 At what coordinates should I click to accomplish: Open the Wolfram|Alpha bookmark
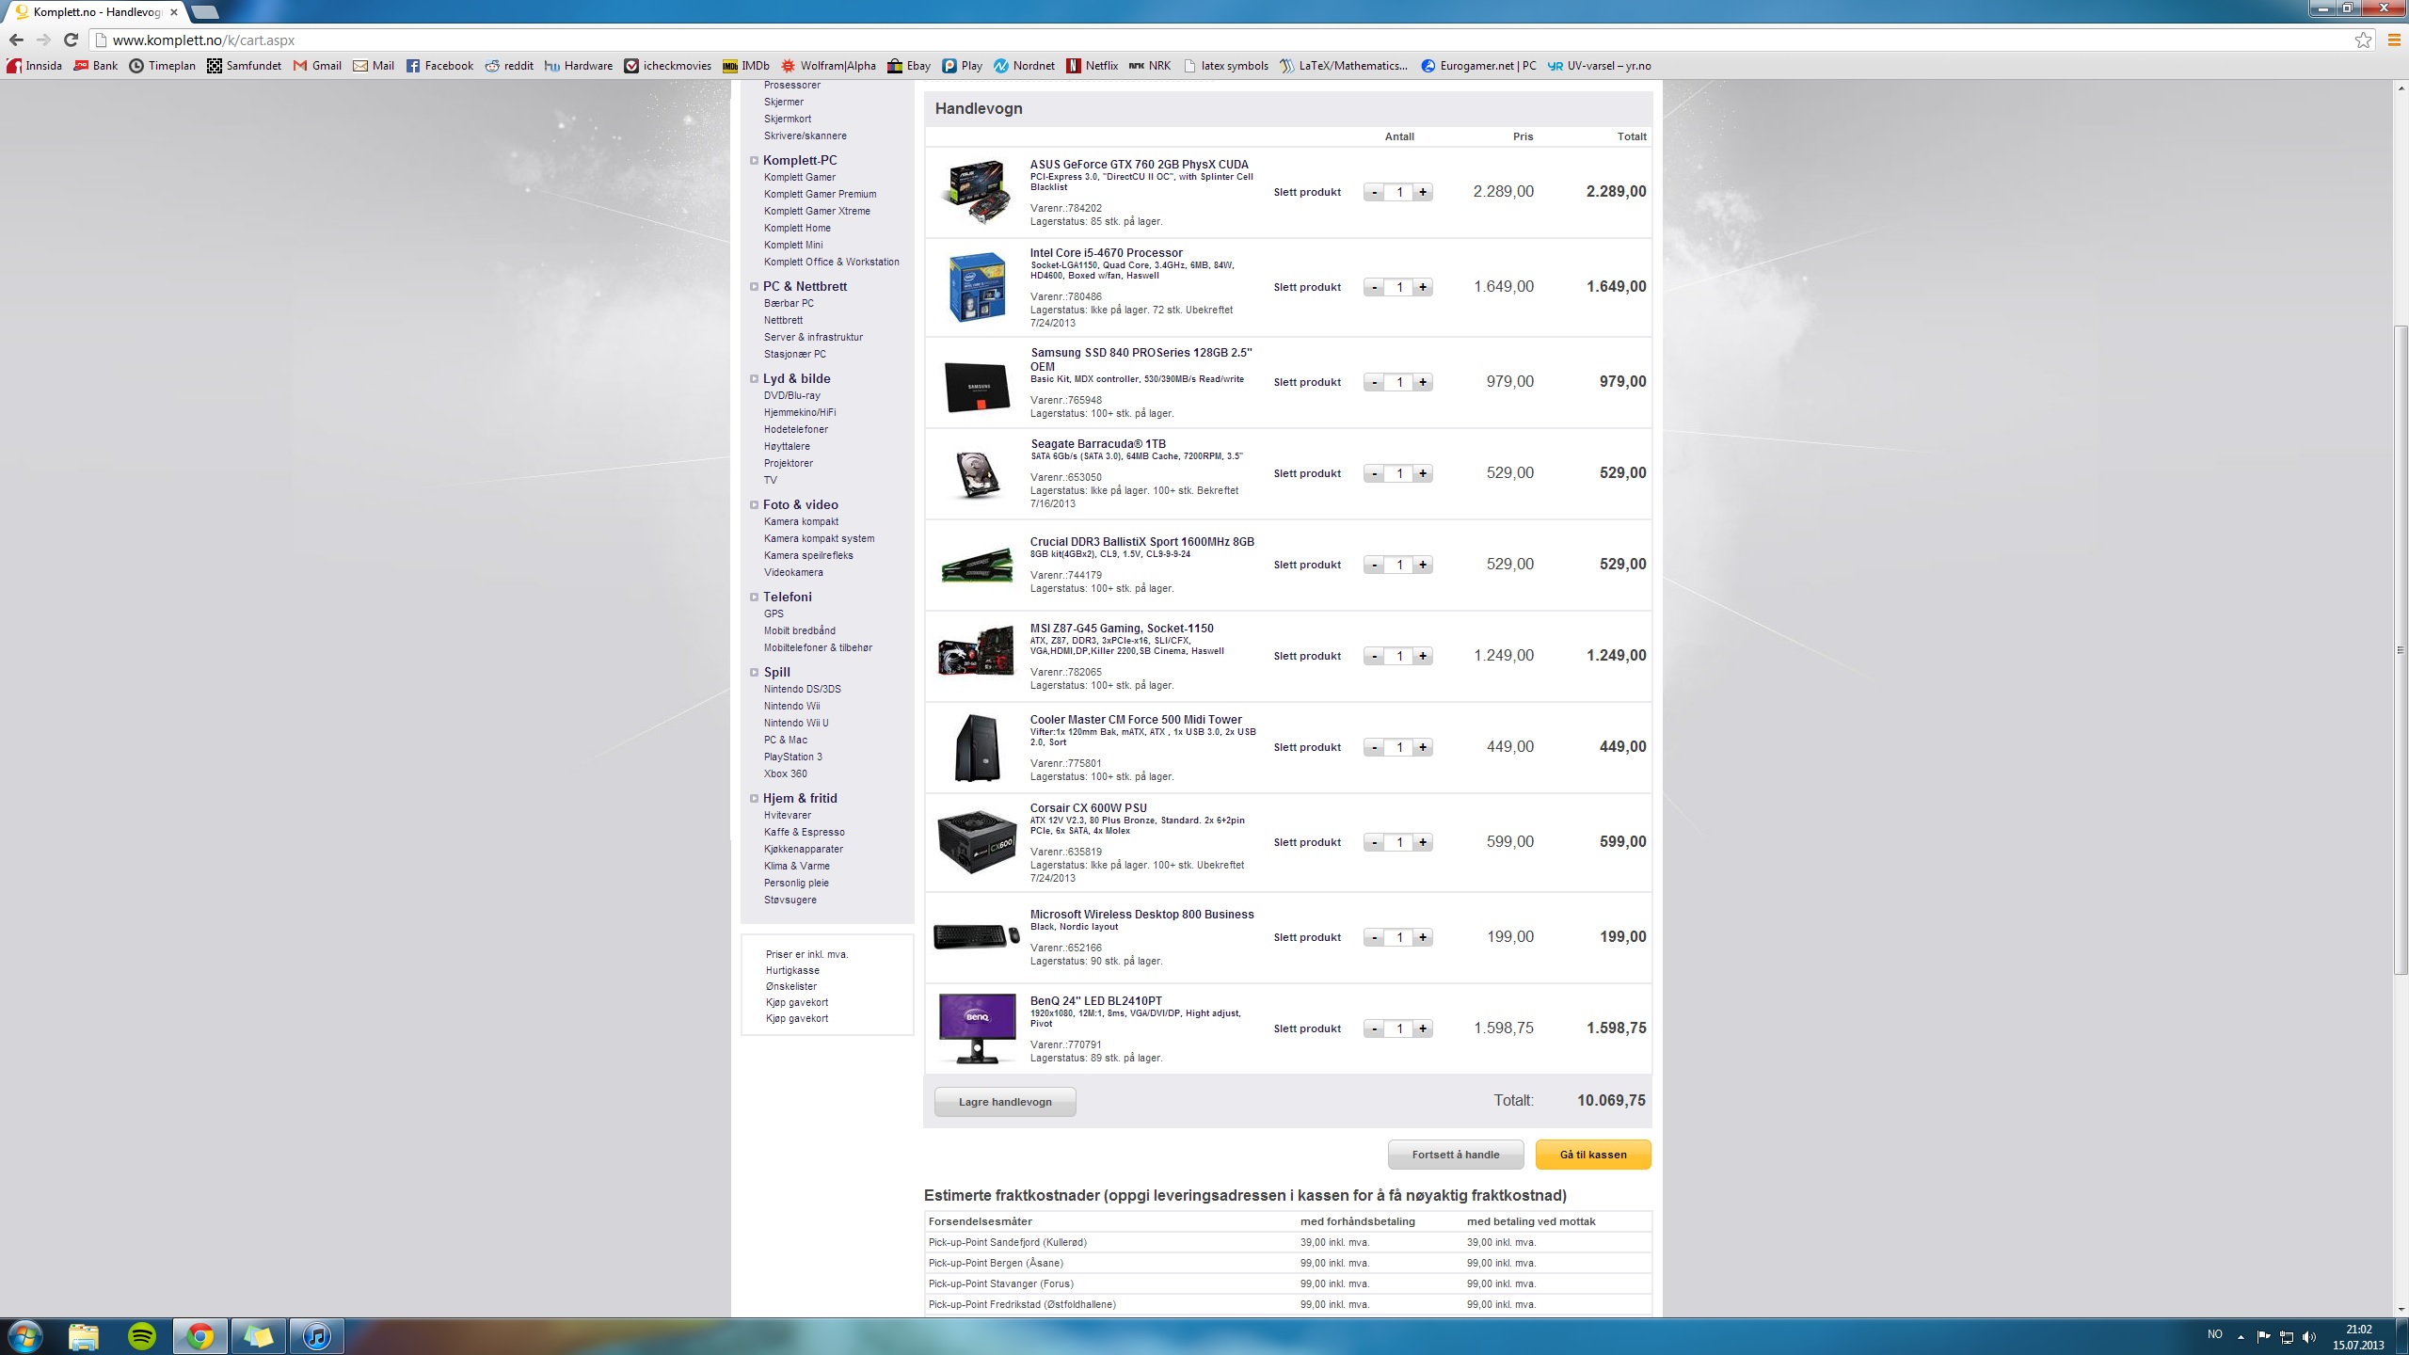[829, 66]
